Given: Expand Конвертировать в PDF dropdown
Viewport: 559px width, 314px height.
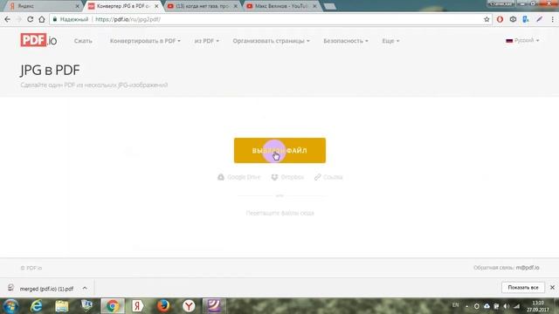Looking at the screenshot, I should 145,41.
